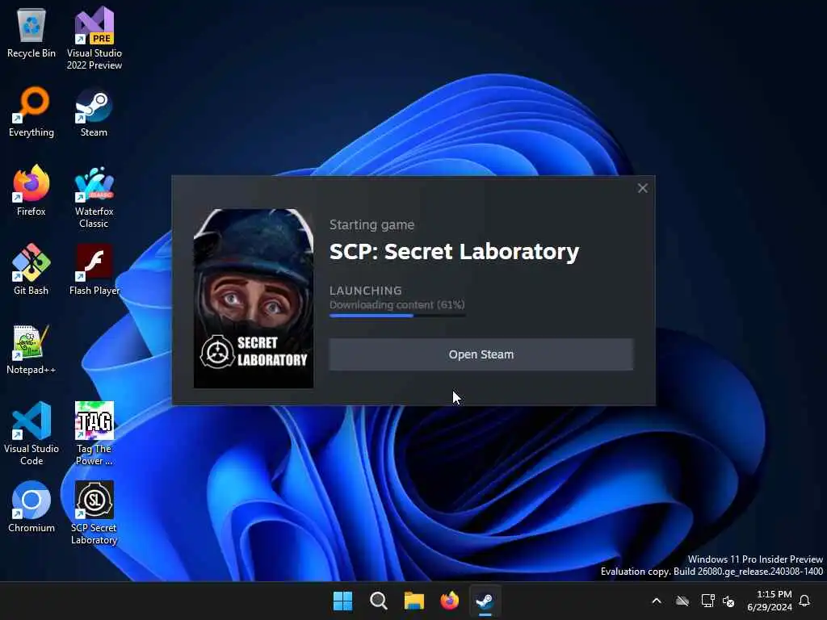This screenshot has height=620, width=827.
Task: Click the LAUNCHING status label
Action: point(366,291)
